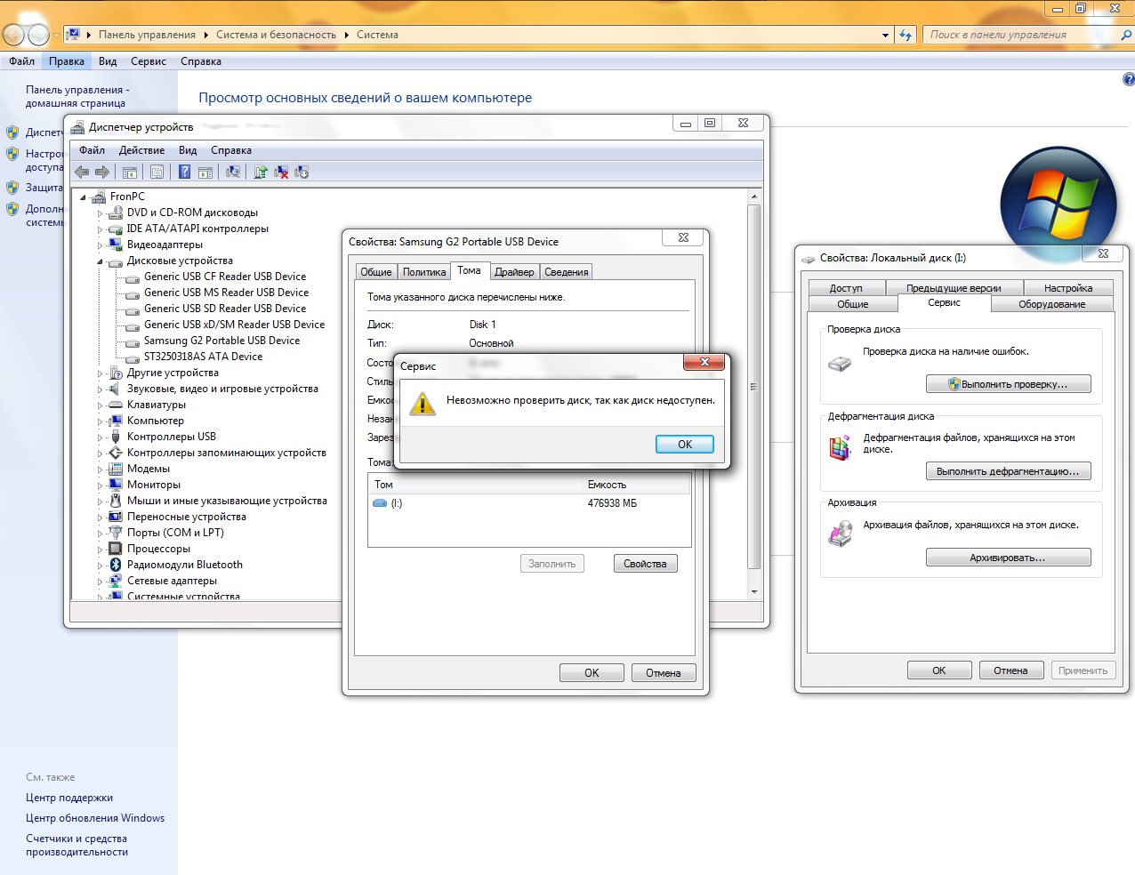Click Control Panel back navigation button
1135x875 pixels.
(x=14, y=35)
